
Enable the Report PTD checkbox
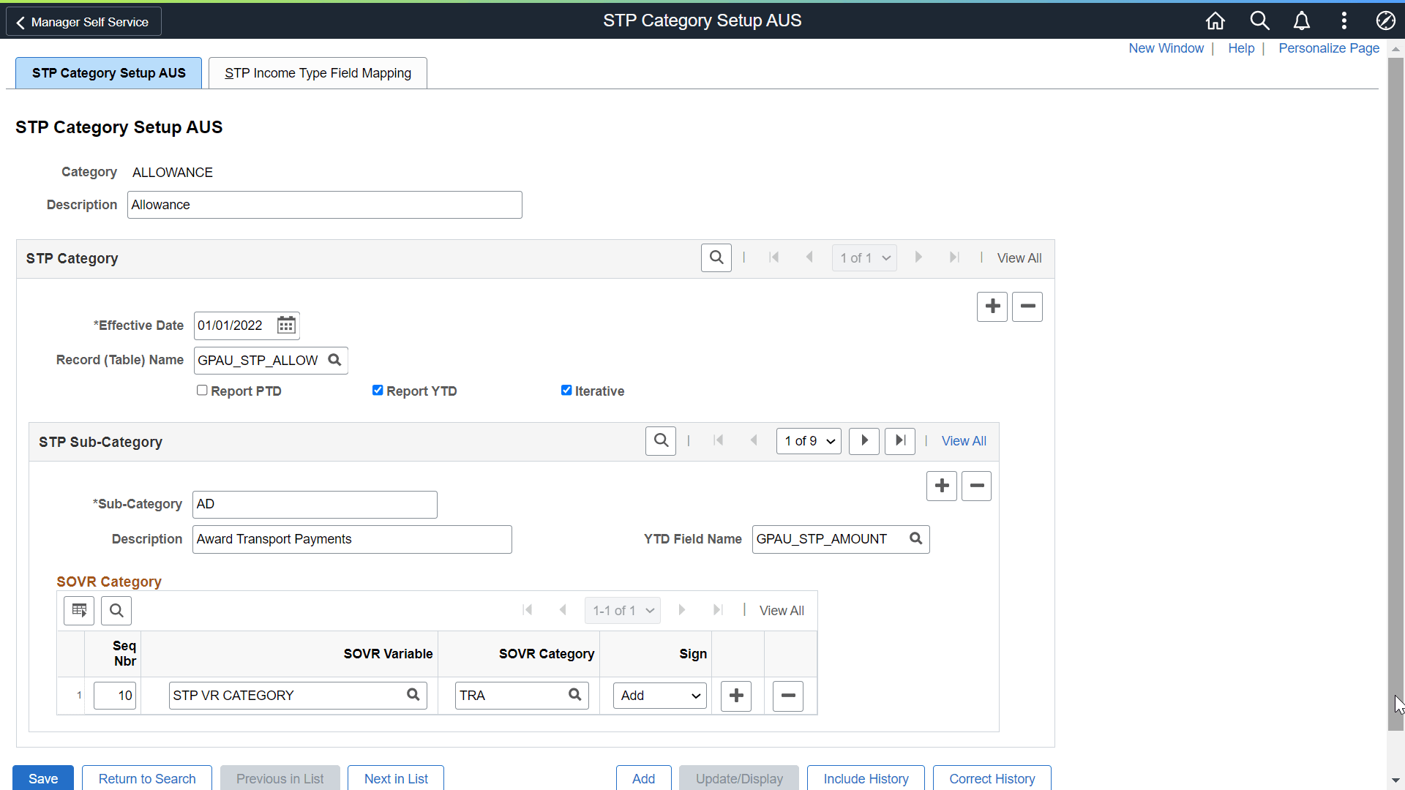[x=202, y=390]
